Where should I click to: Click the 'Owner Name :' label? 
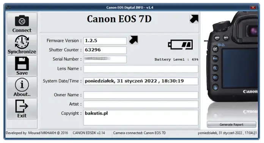point(68,95)
